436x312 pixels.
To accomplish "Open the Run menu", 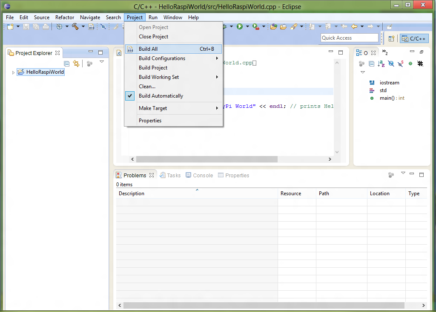I will pos(153,17).
